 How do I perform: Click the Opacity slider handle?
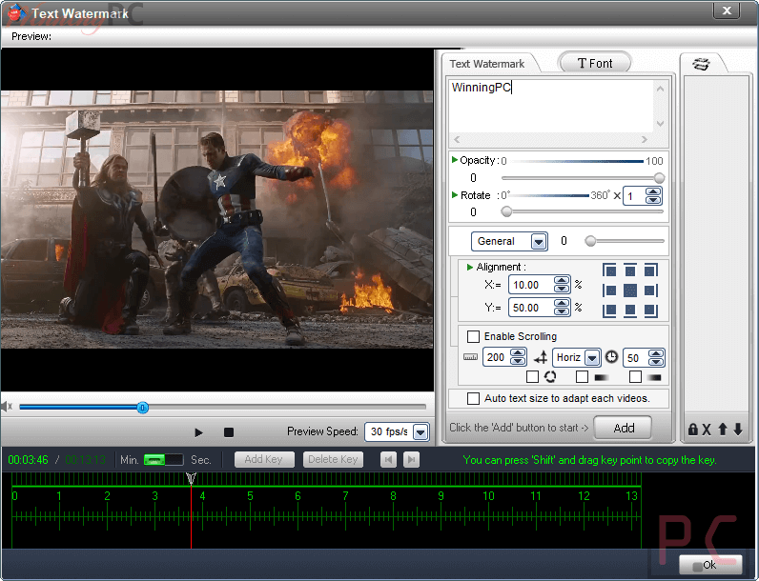pyautogui.click(x=659, y=177)
